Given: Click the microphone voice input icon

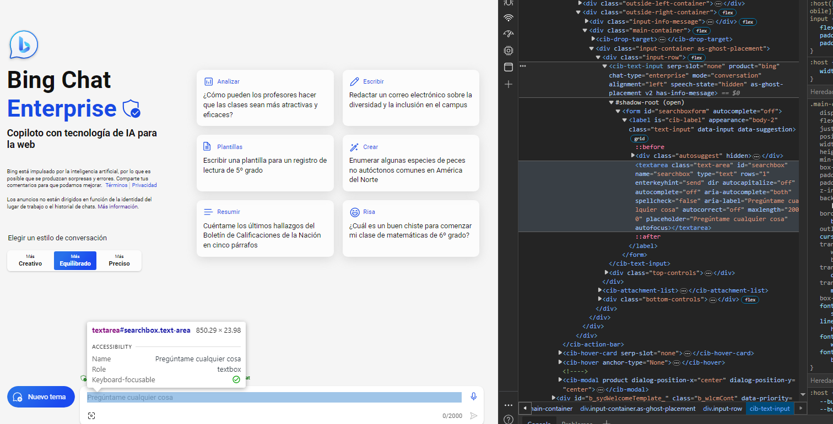Looking at the screenshot, I should point(473,397).
